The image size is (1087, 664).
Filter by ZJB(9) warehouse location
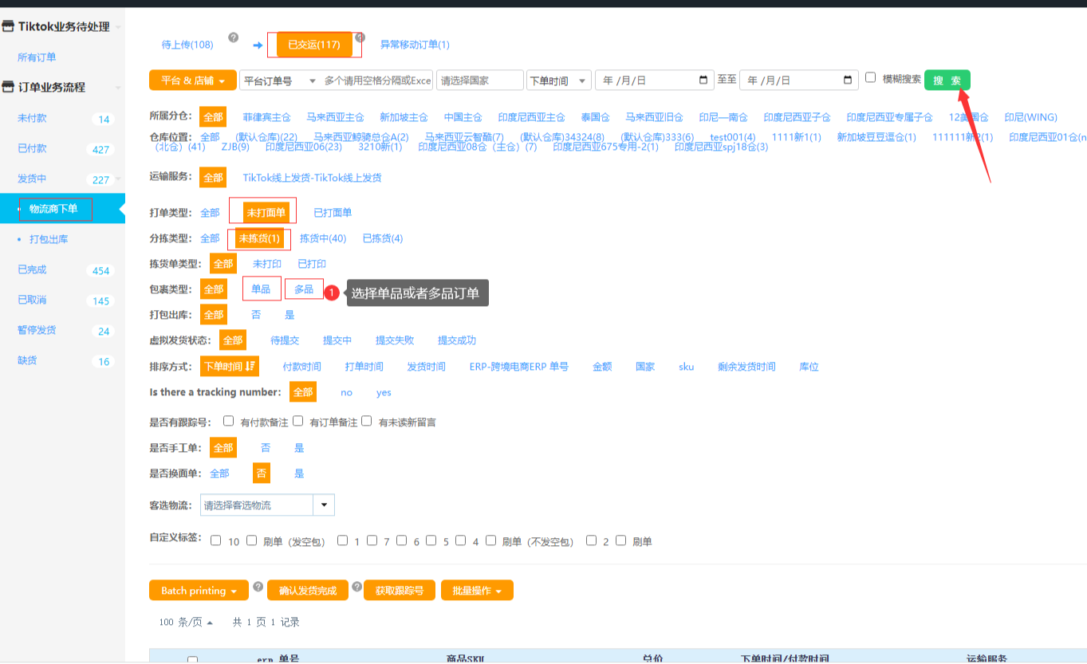235,147
